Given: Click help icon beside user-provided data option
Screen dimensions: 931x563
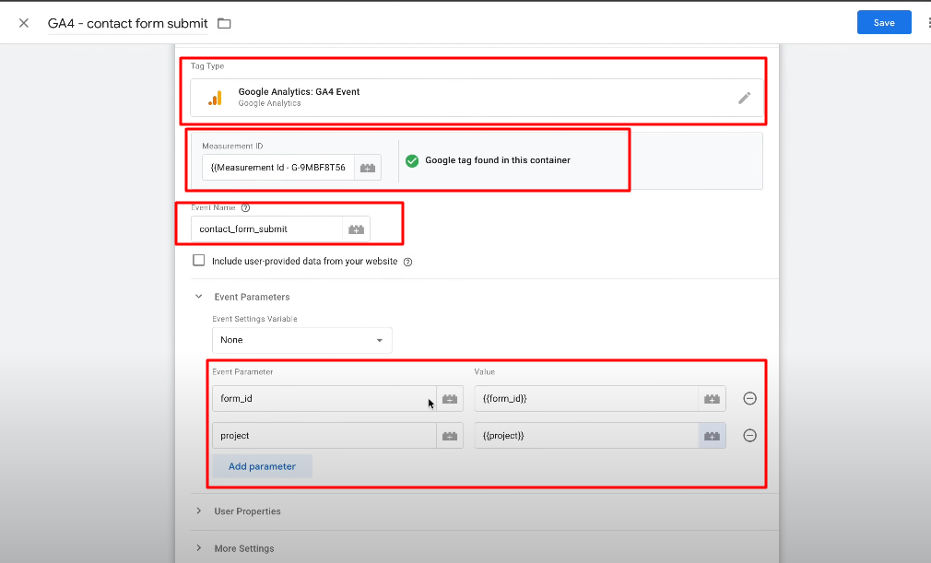Looking at the screenshot, I should (x=407, y=262).
